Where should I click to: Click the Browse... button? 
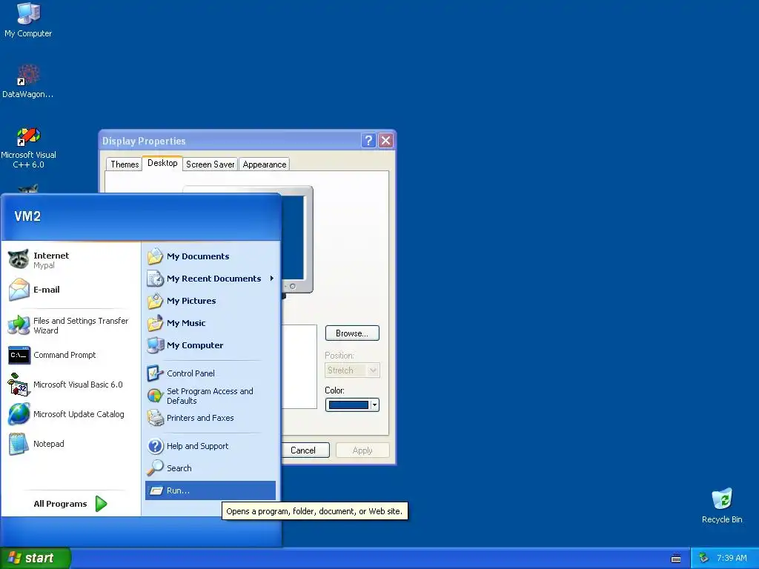click(x=352, y=333)
